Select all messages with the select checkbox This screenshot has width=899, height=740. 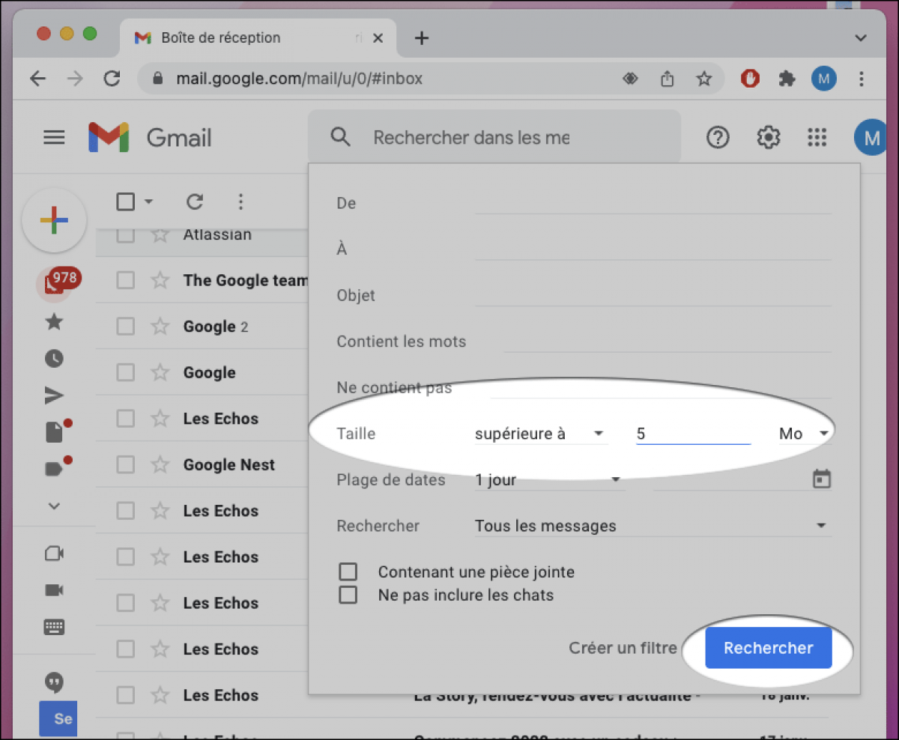(x=124, y=201)
